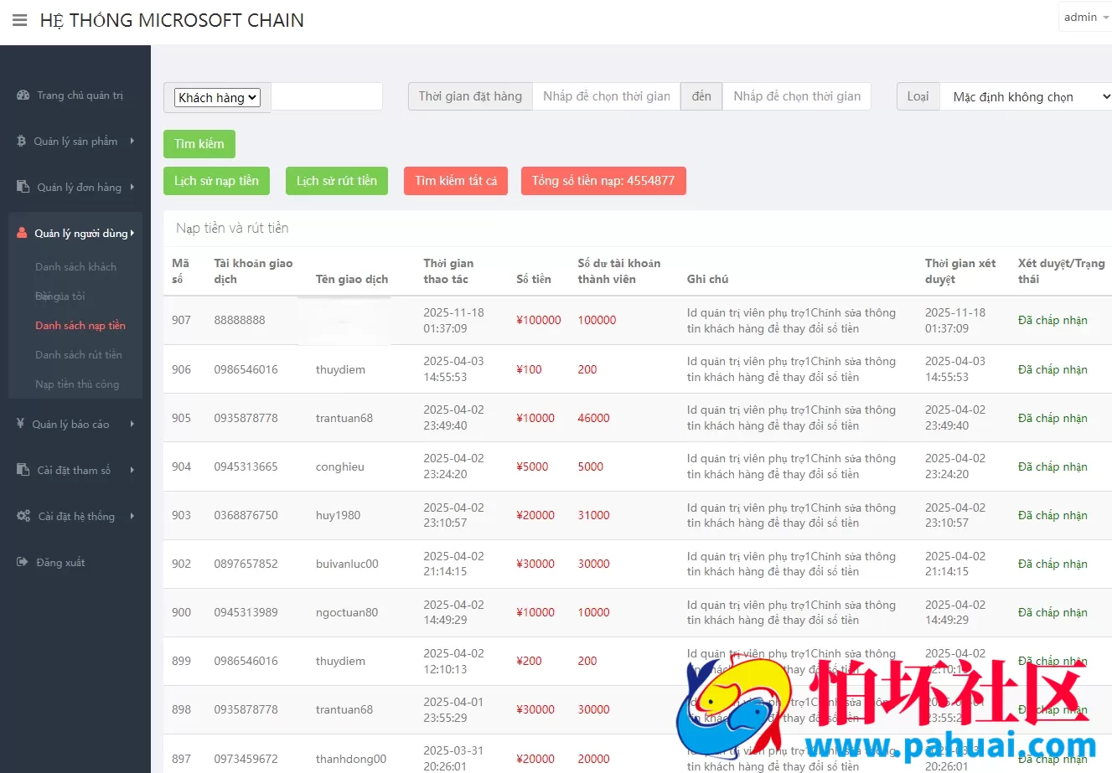
Task: Click the Nạp tiền và rút tiền panel heading
Action: pyautogui.click(x=232, y=228)
